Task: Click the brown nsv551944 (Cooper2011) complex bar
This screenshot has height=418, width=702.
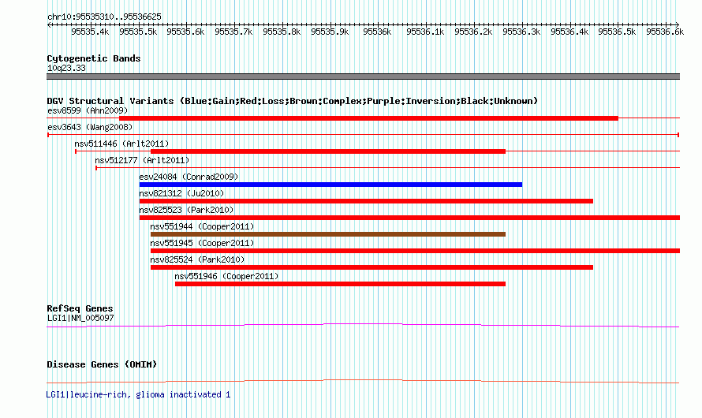Action: click(x=328, y=234)
